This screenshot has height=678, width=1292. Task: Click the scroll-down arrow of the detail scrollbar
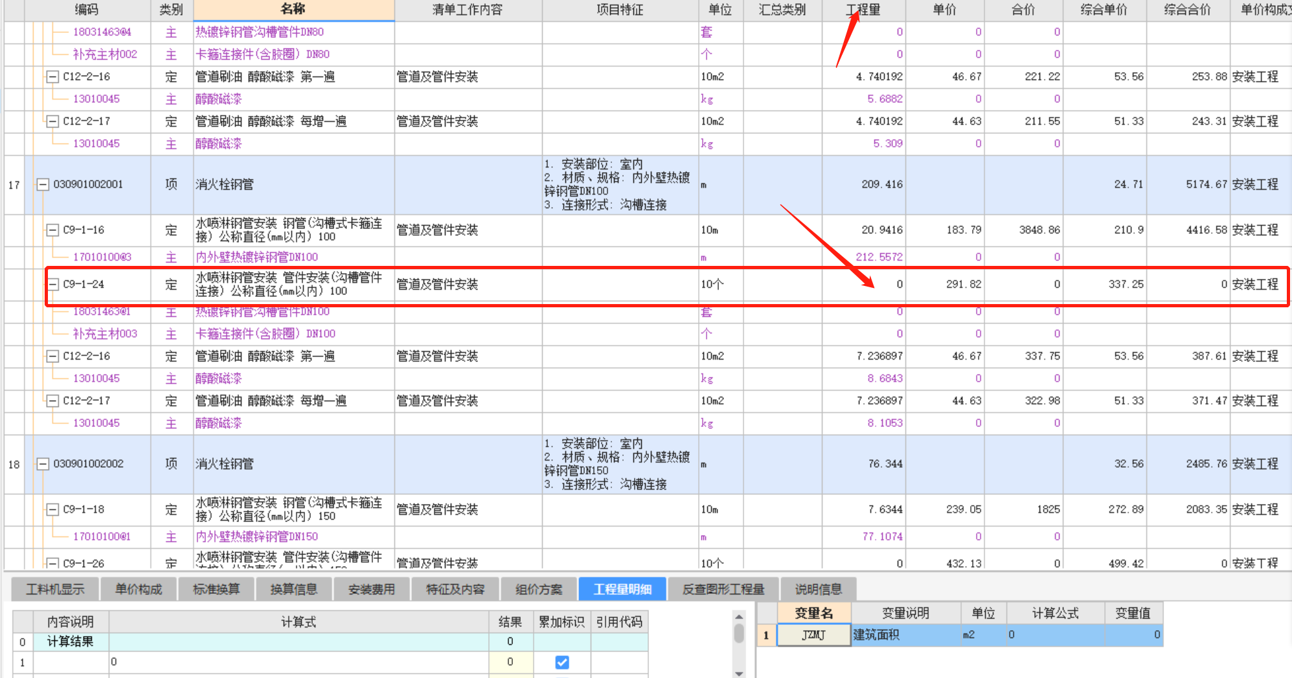739,673
